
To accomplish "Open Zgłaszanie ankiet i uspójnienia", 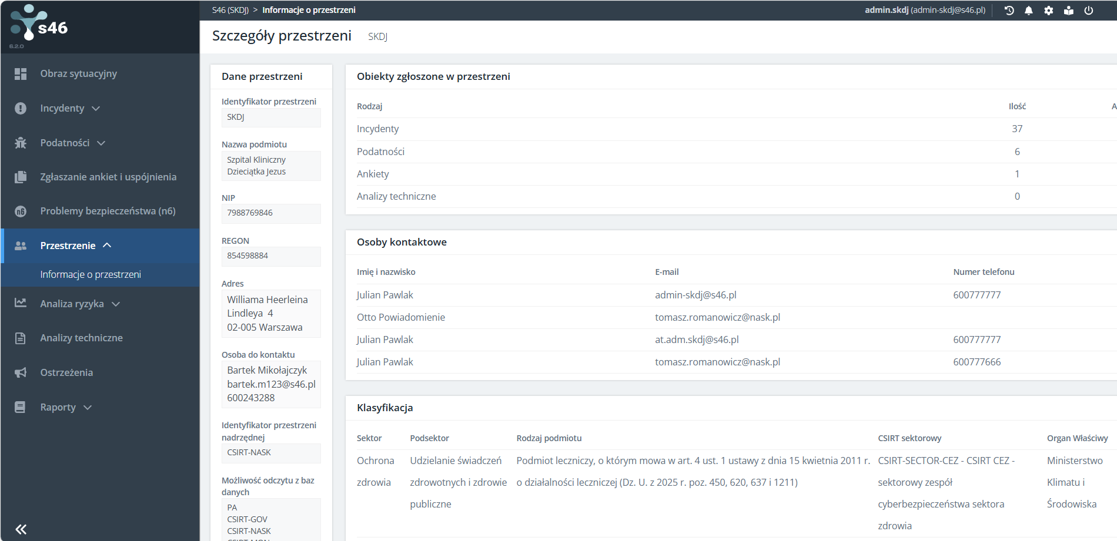I will coord(108,177).
